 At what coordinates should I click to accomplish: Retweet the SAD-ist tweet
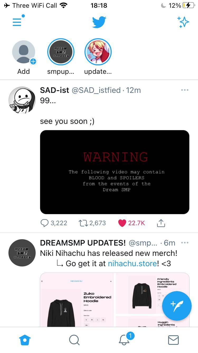pyautogui.click(x=92, y=223)
